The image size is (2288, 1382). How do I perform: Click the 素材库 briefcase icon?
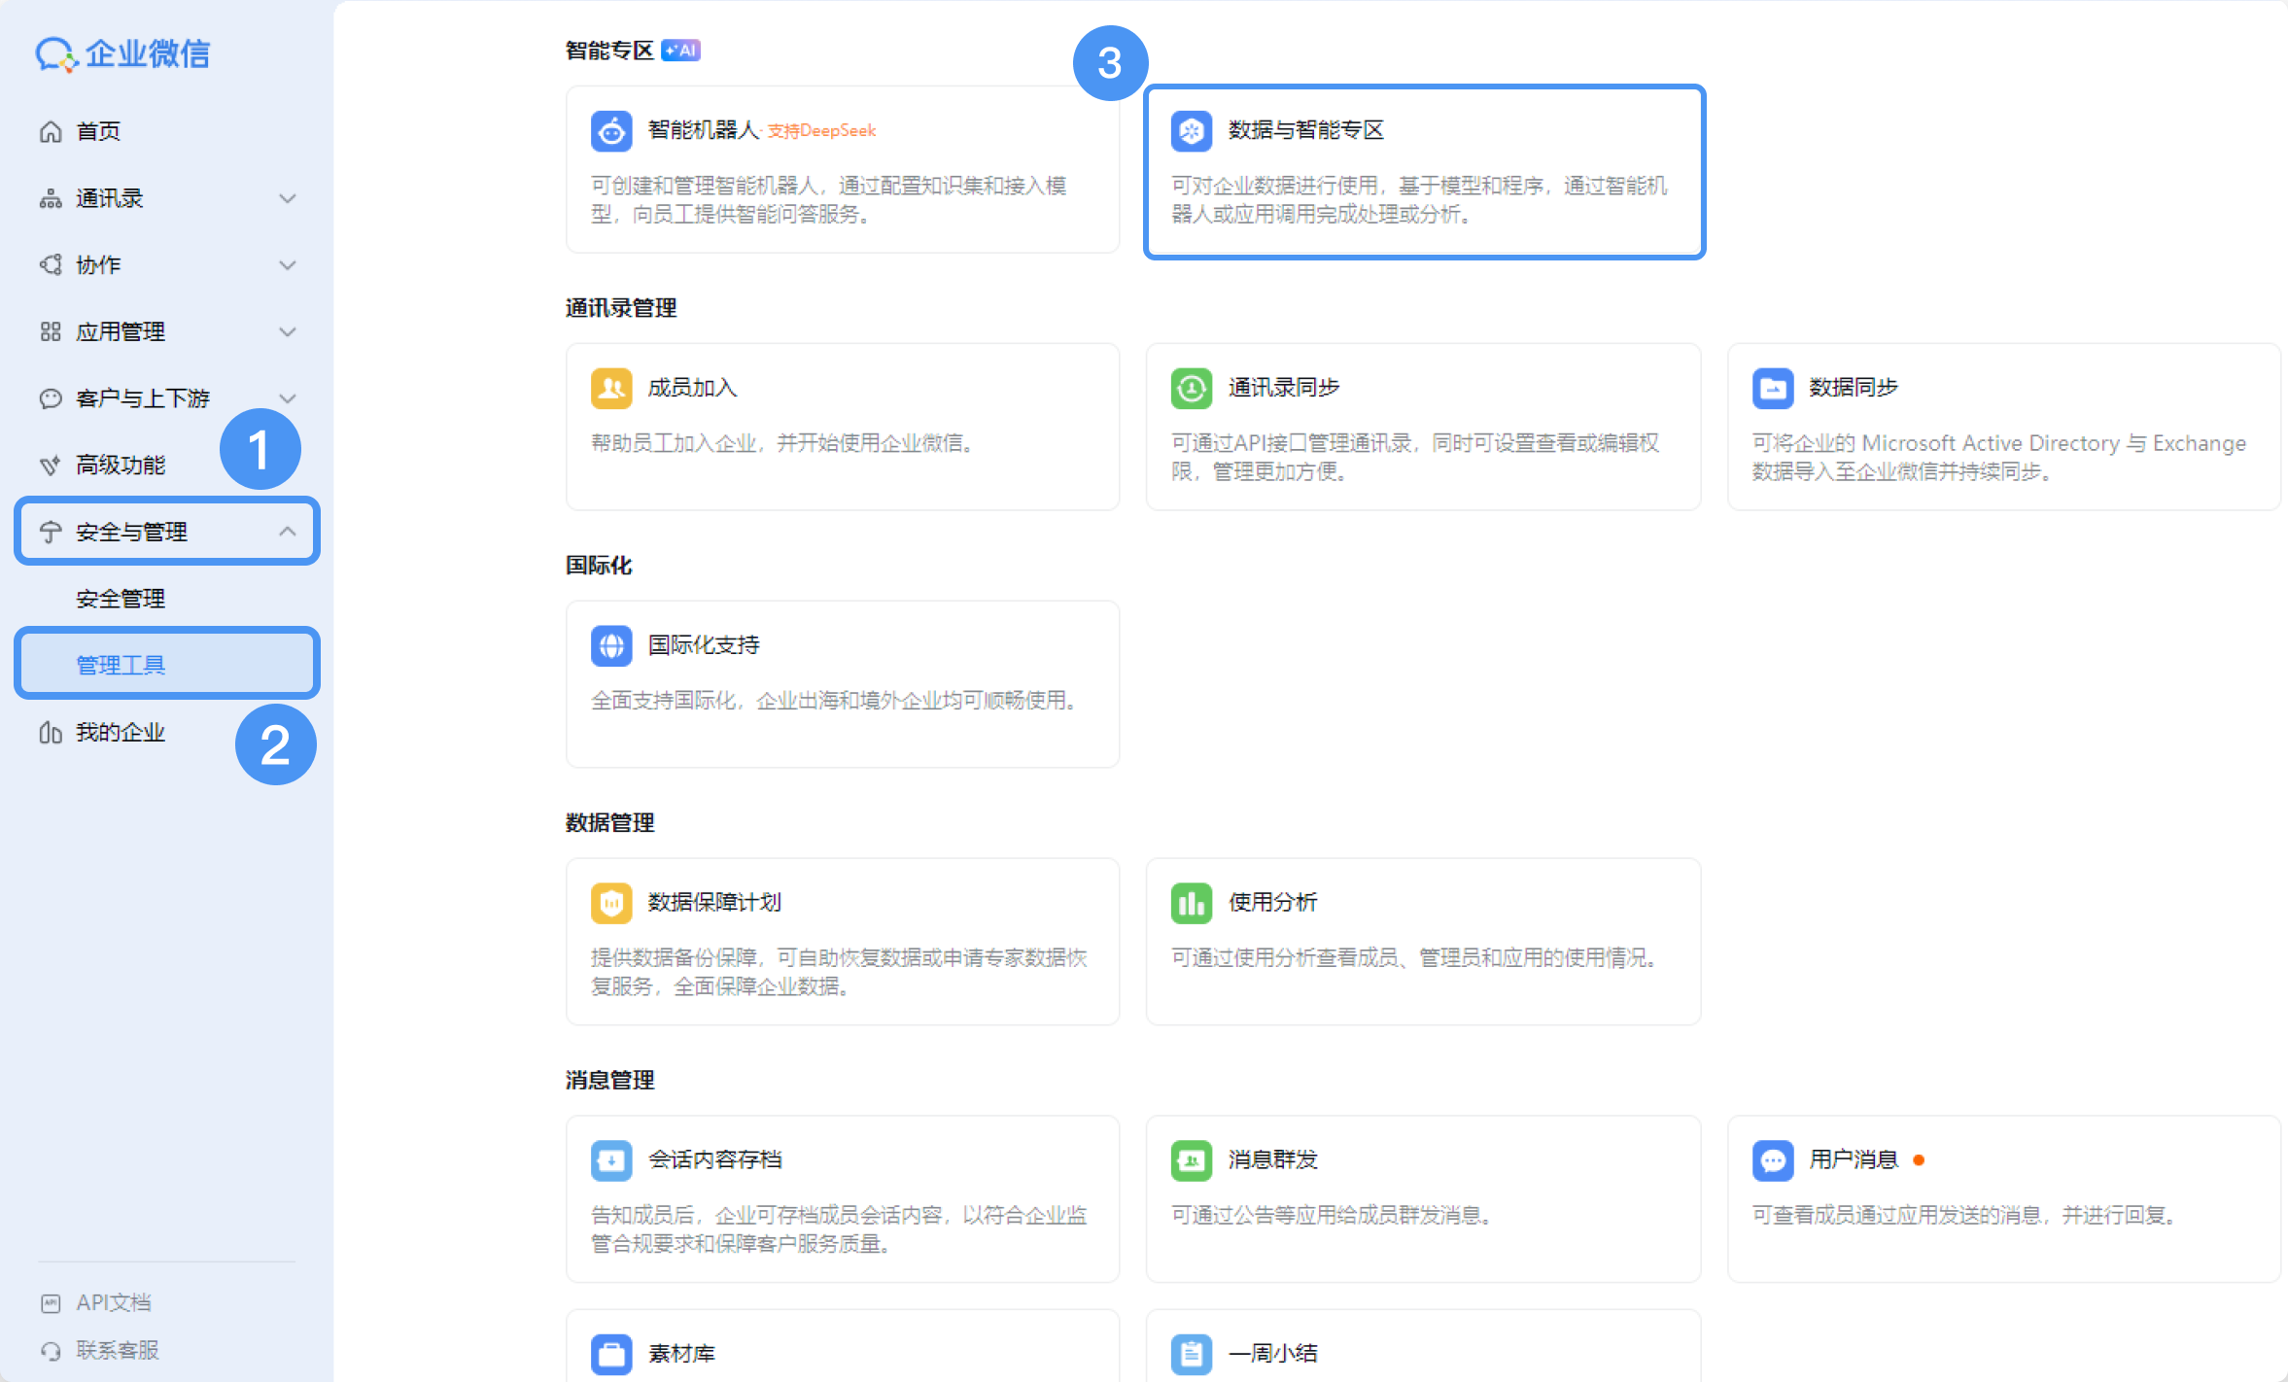point(611,1354)
